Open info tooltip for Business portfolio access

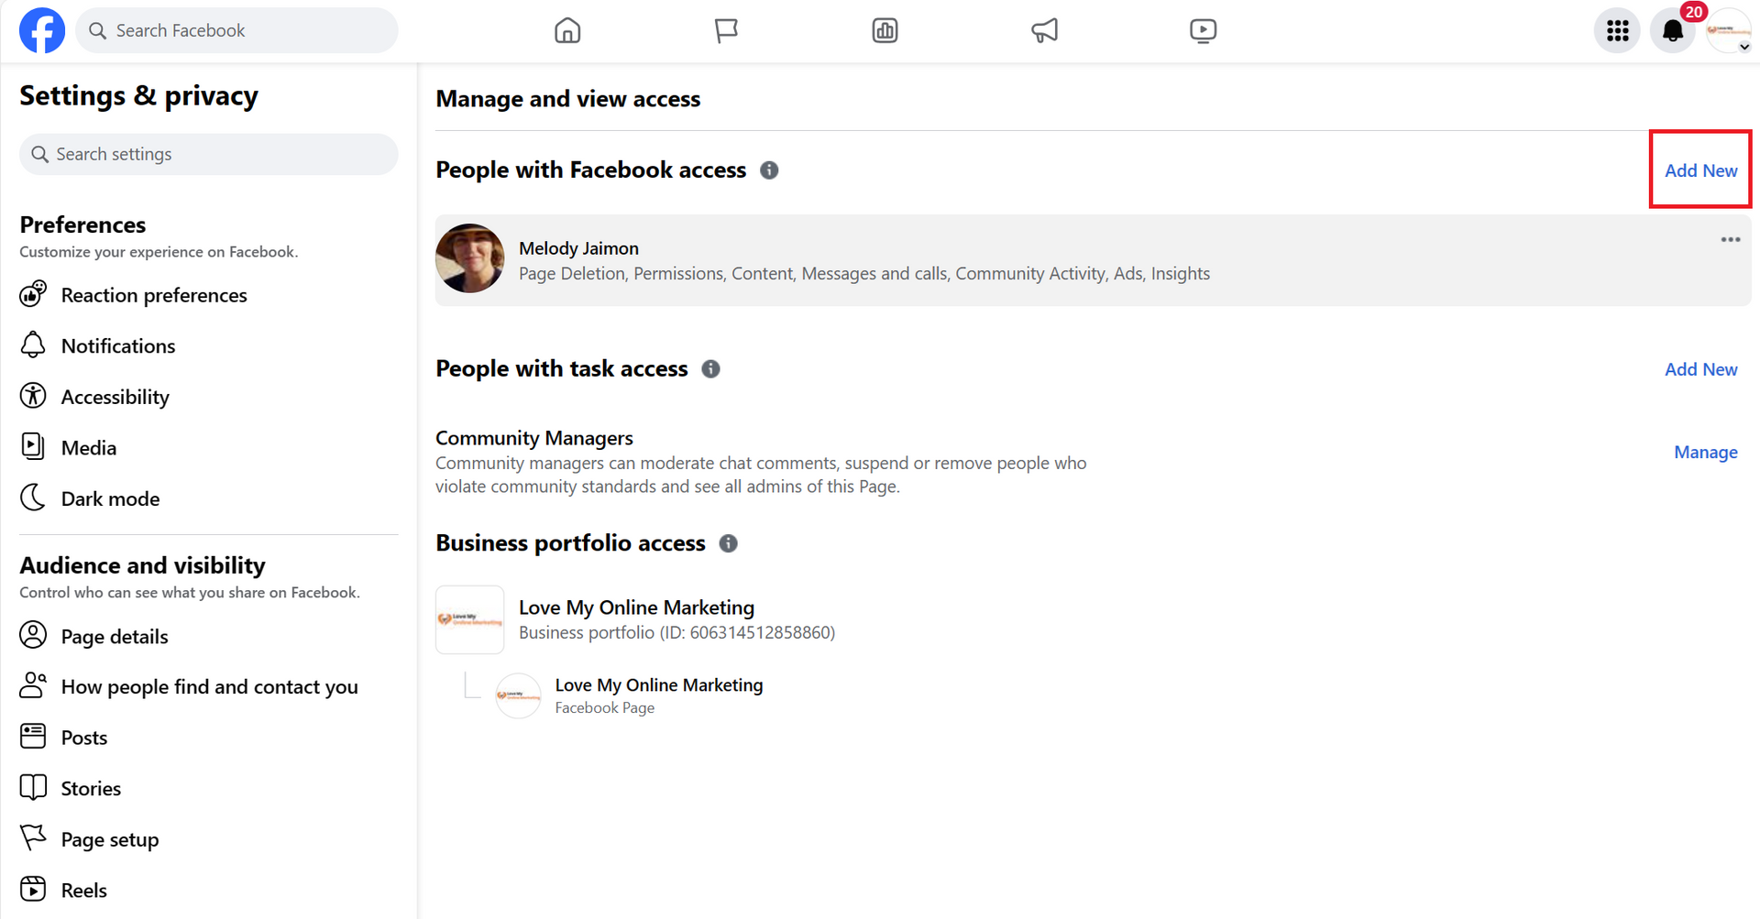728,542
